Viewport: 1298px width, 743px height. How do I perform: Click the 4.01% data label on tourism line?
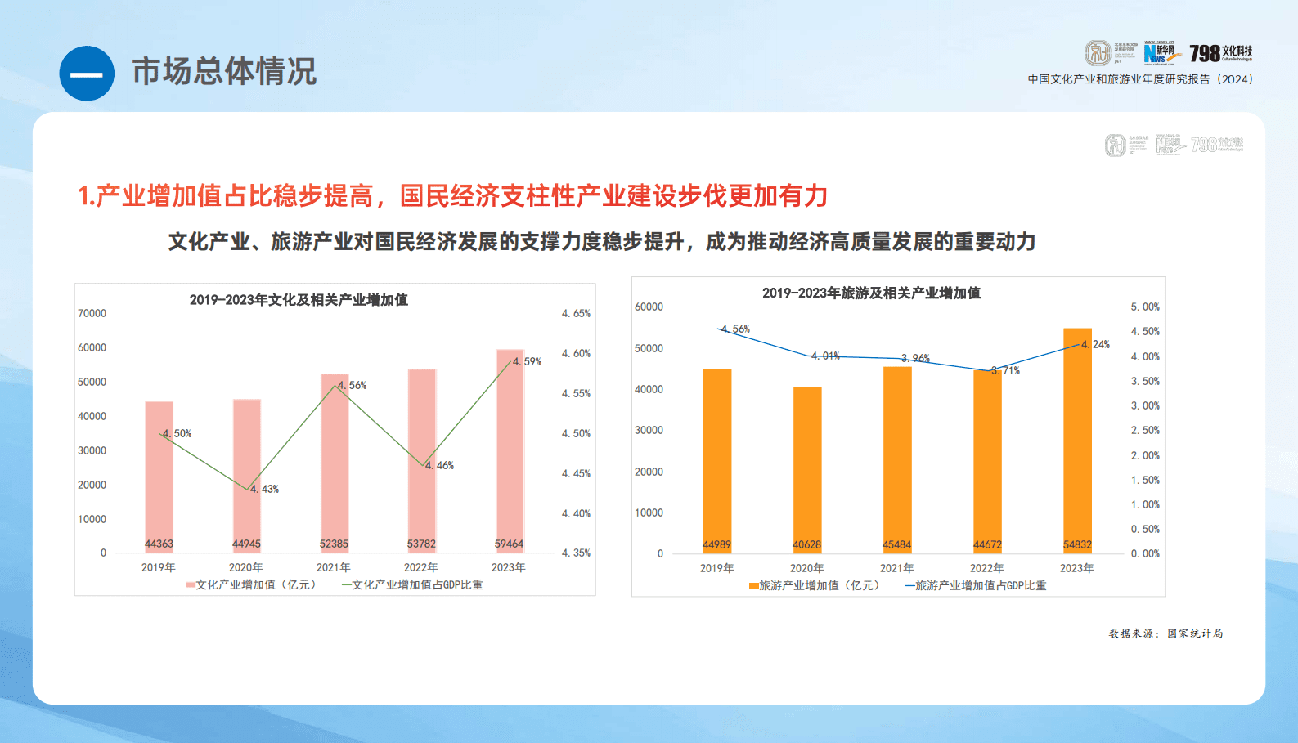coord(825,356)
